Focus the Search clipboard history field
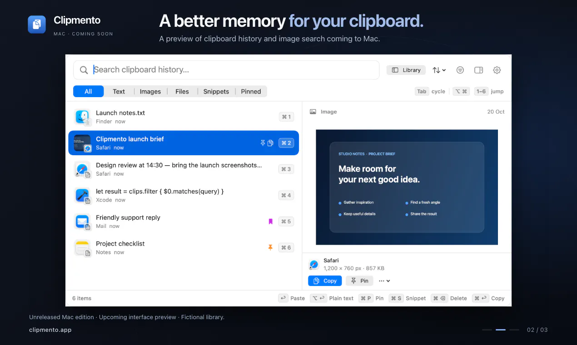The image size is (577, 345). click(226, 70)
